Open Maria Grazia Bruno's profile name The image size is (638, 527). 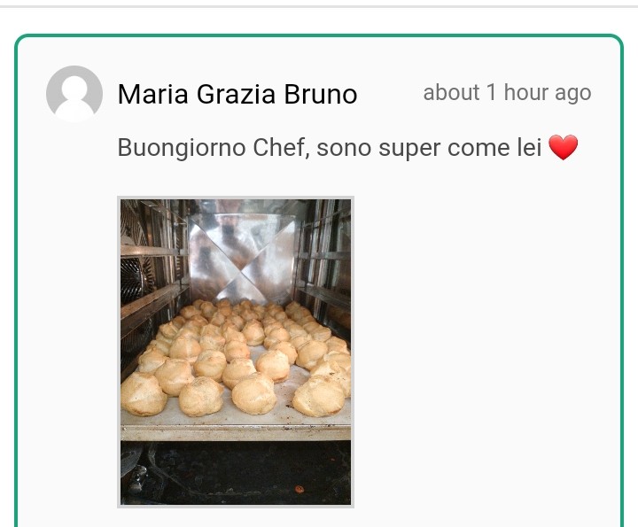[x=237, y=94]
